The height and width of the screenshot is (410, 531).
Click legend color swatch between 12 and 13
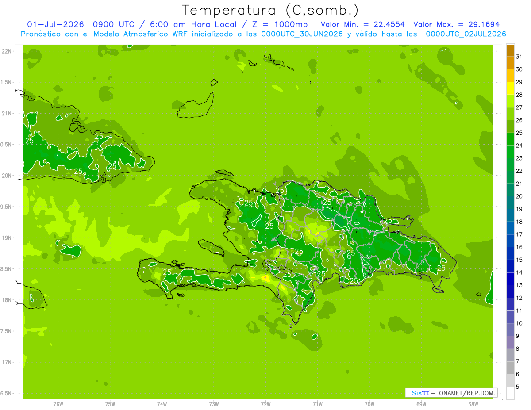pyautogui.click(x=510, y=291)
